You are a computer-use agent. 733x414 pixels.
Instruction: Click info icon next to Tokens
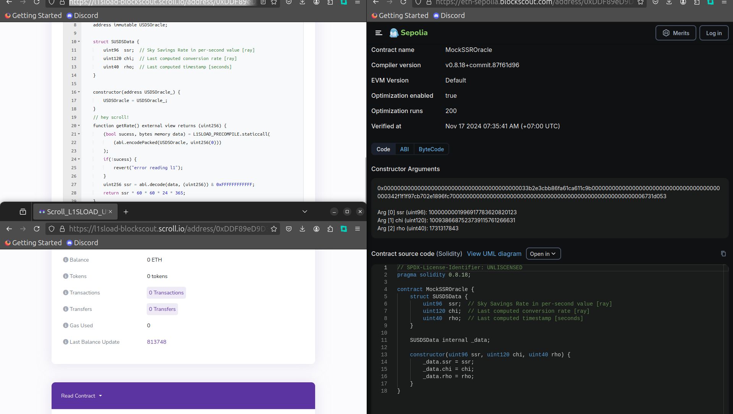click(x=65, y=276)
